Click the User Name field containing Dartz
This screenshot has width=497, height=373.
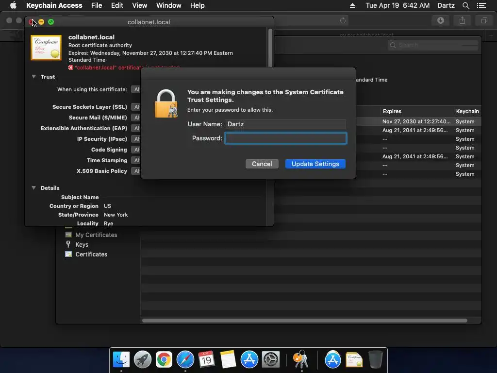click(x=286, y=124)
